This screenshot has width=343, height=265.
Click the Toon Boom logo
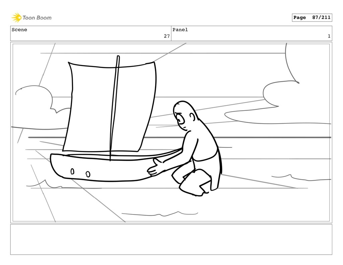point(31,17)
